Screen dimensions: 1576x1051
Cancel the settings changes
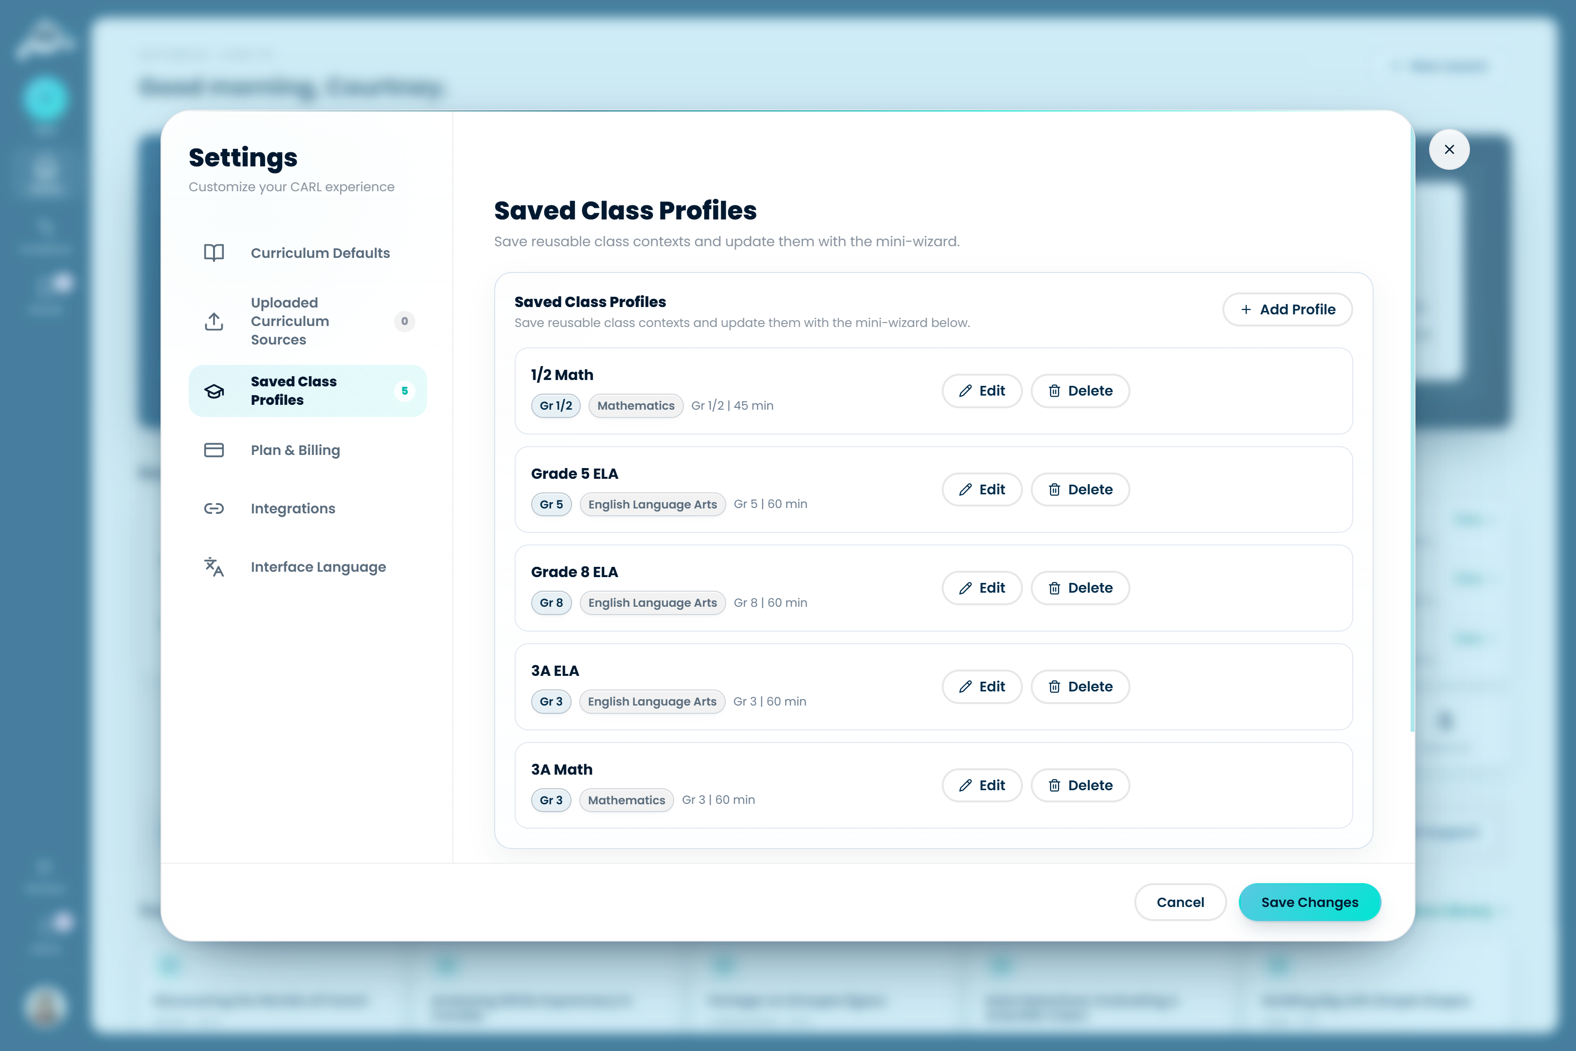(1180, 902)
